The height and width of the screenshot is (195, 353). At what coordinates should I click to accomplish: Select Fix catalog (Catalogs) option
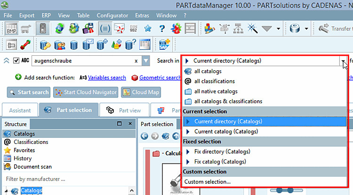(265, 162)
